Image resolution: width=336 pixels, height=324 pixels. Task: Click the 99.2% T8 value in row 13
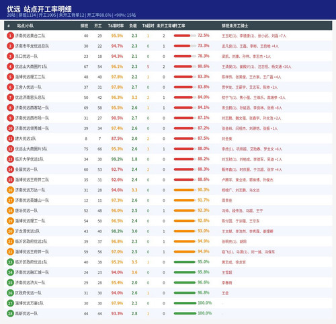pos(117,159)
